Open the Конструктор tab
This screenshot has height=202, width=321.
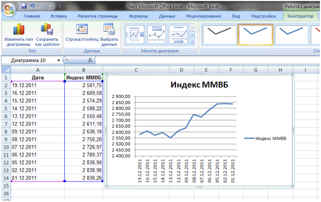(301, 16)
